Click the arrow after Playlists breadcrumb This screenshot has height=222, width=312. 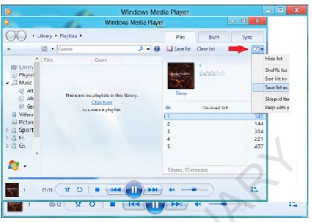[x=81, y=36]
